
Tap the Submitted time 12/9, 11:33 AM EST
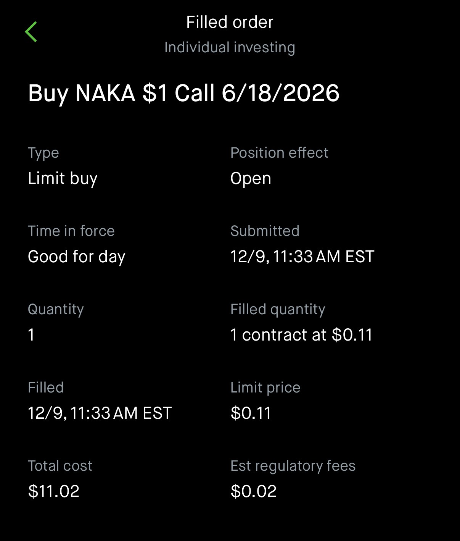pos(302,257)
